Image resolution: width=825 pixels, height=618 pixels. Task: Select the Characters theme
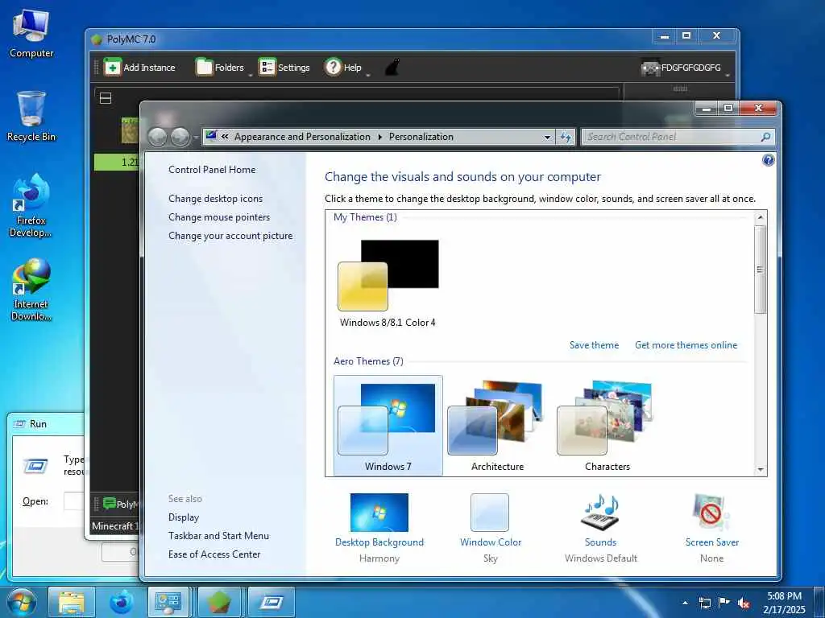click(x=607, y=426)
